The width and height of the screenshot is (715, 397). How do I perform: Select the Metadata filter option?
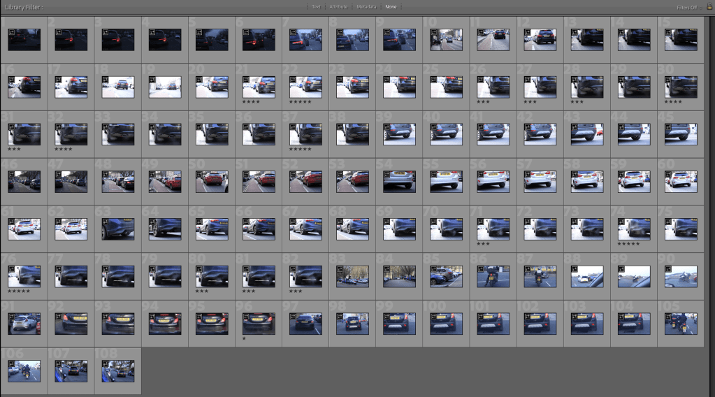pos(366,6)
